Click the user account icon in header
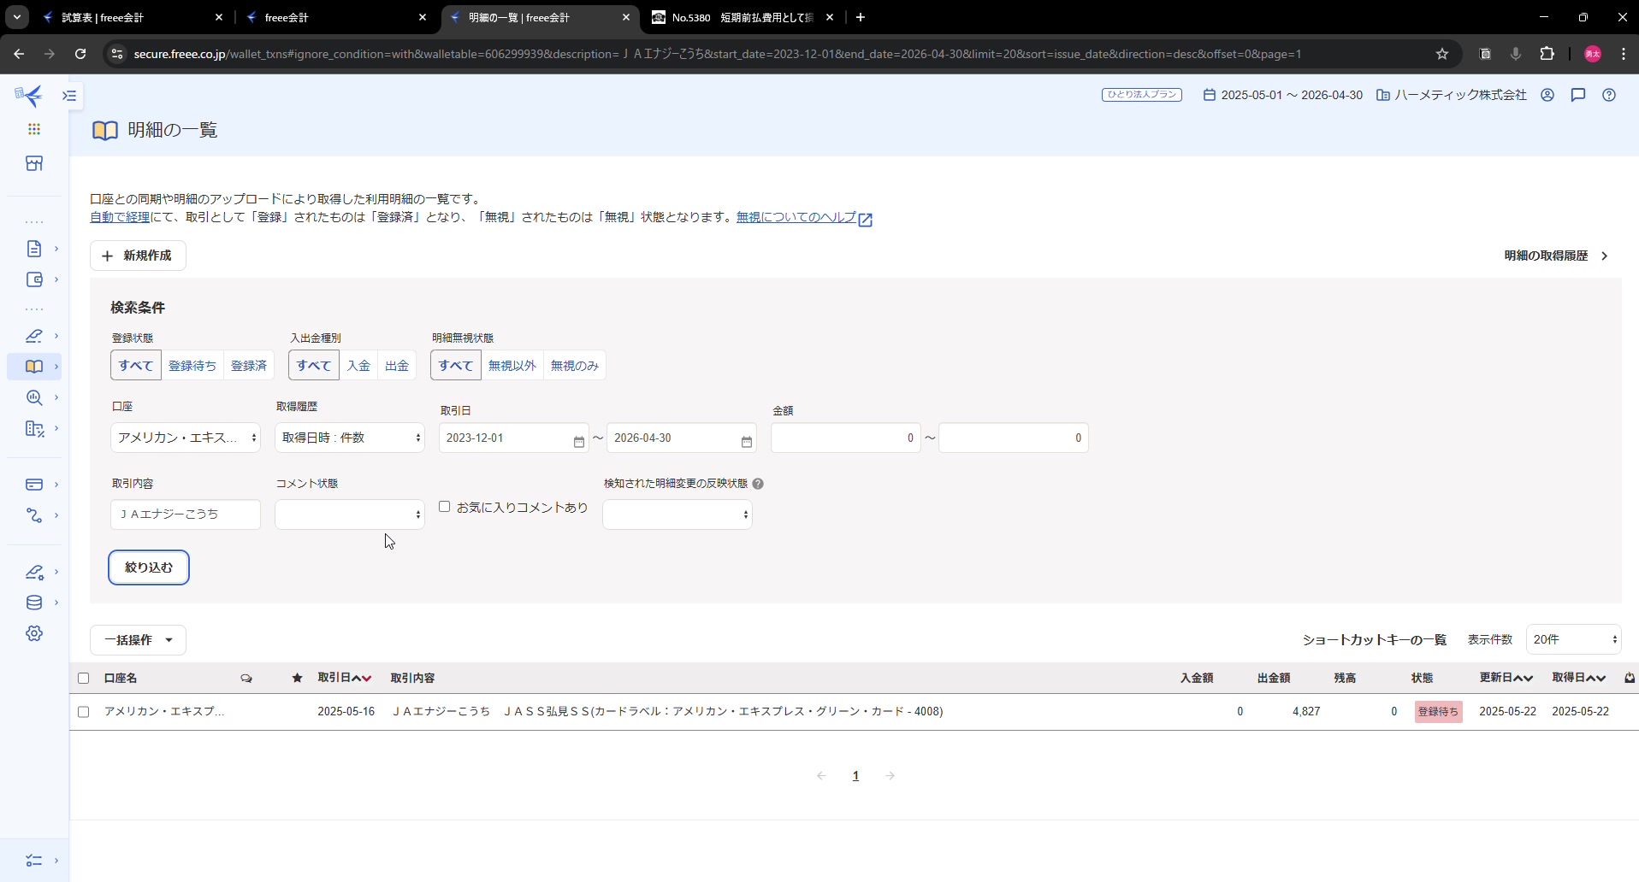The height and width of the screenshot is (882, 1639). [1547, 95]
